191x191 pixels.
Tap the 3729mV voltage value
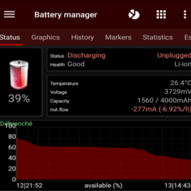pos(178,91)
